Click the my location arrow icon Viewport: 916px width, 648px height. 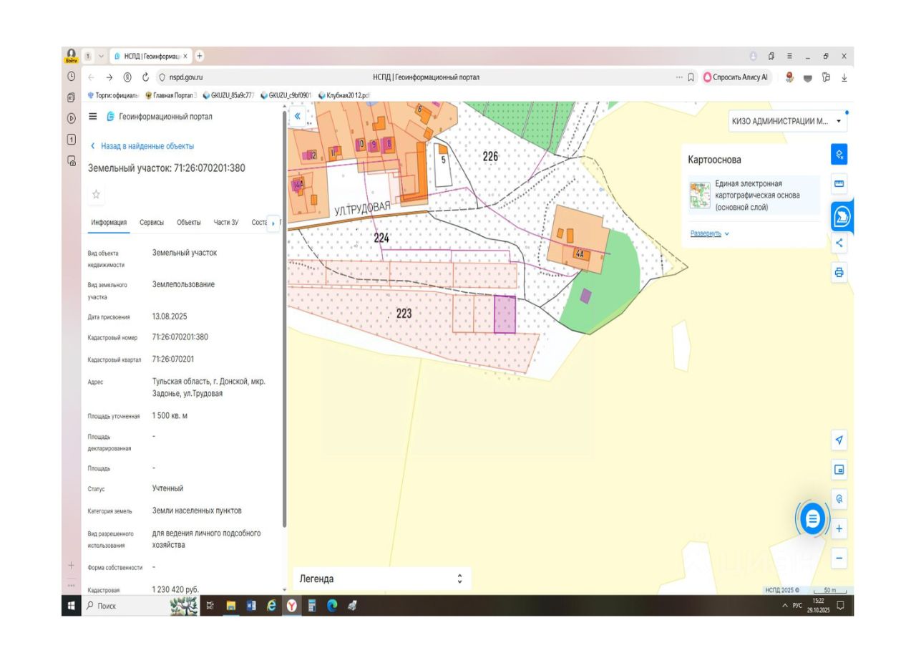pyautogui.click(x=839, y=440)
